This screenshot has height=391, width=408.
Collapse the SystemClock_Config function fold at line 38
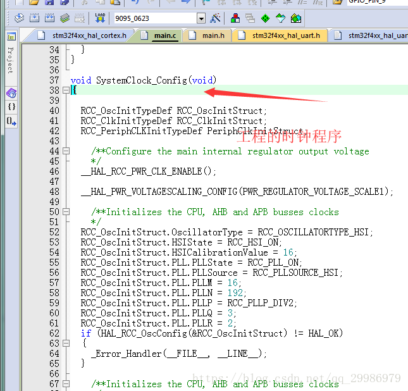pyautogui.click(x=66, y=90)
